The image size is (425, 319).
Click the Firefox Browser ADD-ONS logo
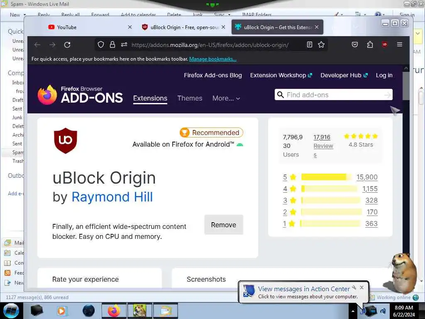80,95
